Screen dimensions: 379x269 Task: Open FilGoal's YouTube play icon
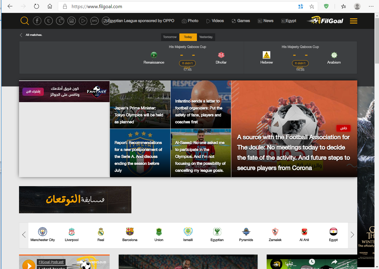point(83,21)
